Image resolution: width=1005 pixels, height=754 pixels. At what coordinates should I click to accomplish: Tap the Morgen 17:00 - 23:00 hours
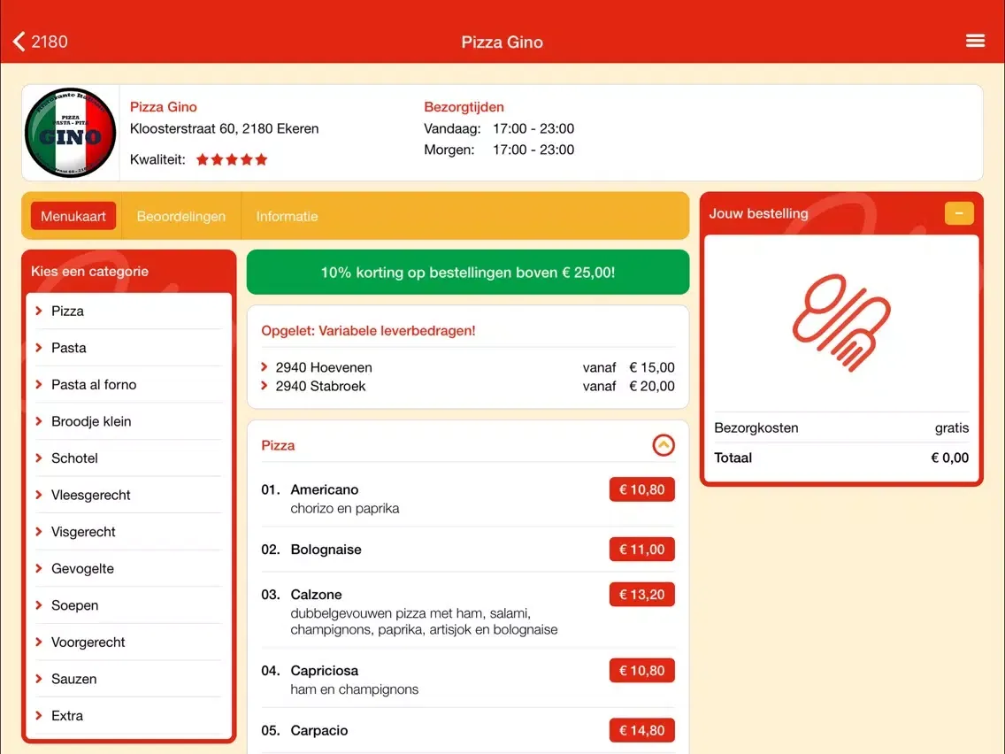[x=499, y=150]
